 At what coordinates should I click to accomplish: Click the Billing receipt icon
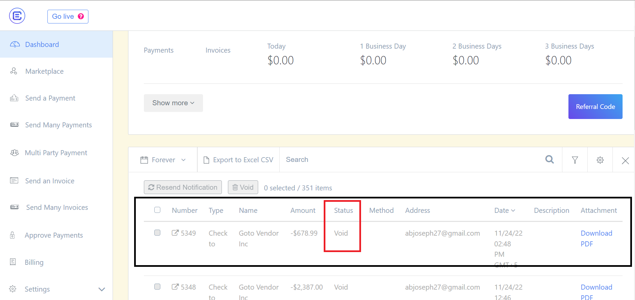(x=13, y=262)
